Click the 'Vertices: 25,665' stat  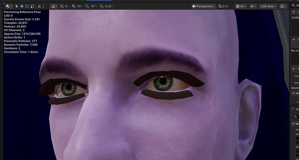coord(15,26)
